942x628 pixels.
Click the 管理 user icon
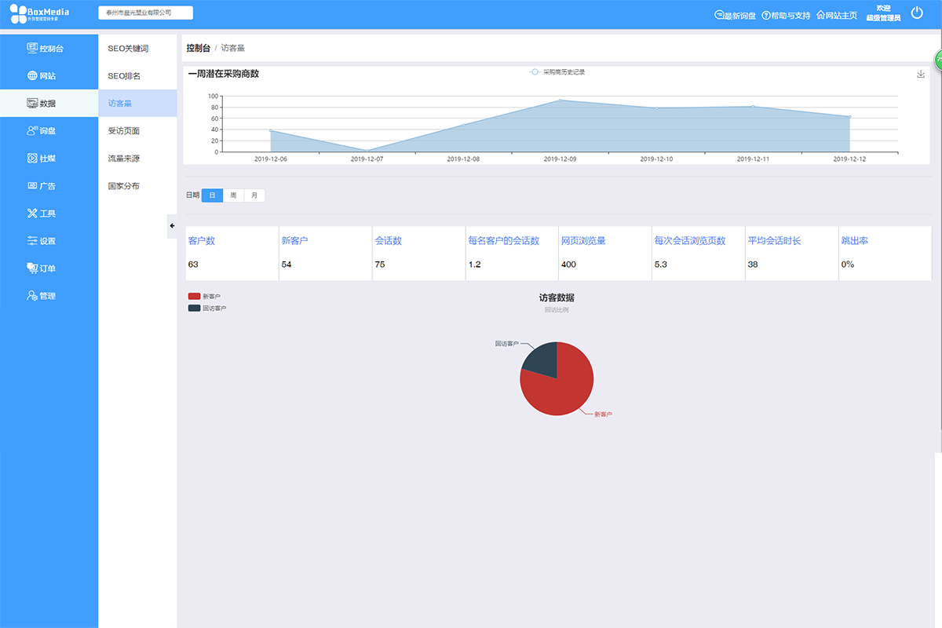tap(32, 296)
